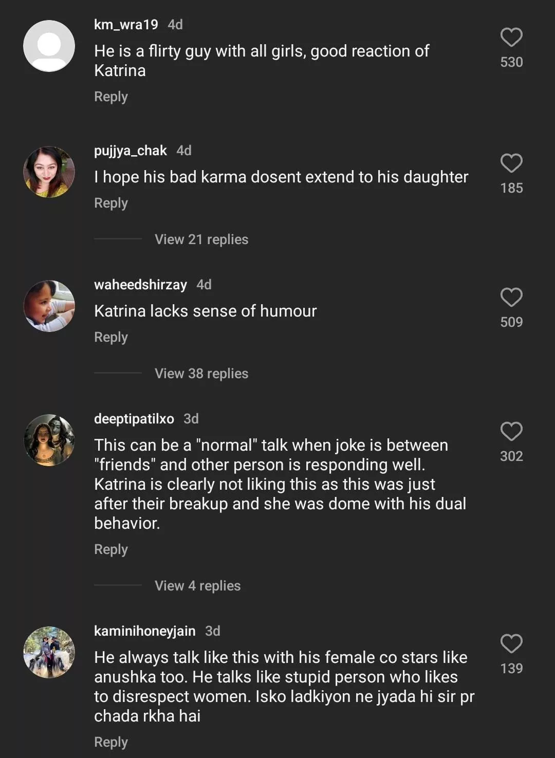This screenshot has width=555, height=758.
Task: Reply to km_wra19's comment
Action: (111, 97)
